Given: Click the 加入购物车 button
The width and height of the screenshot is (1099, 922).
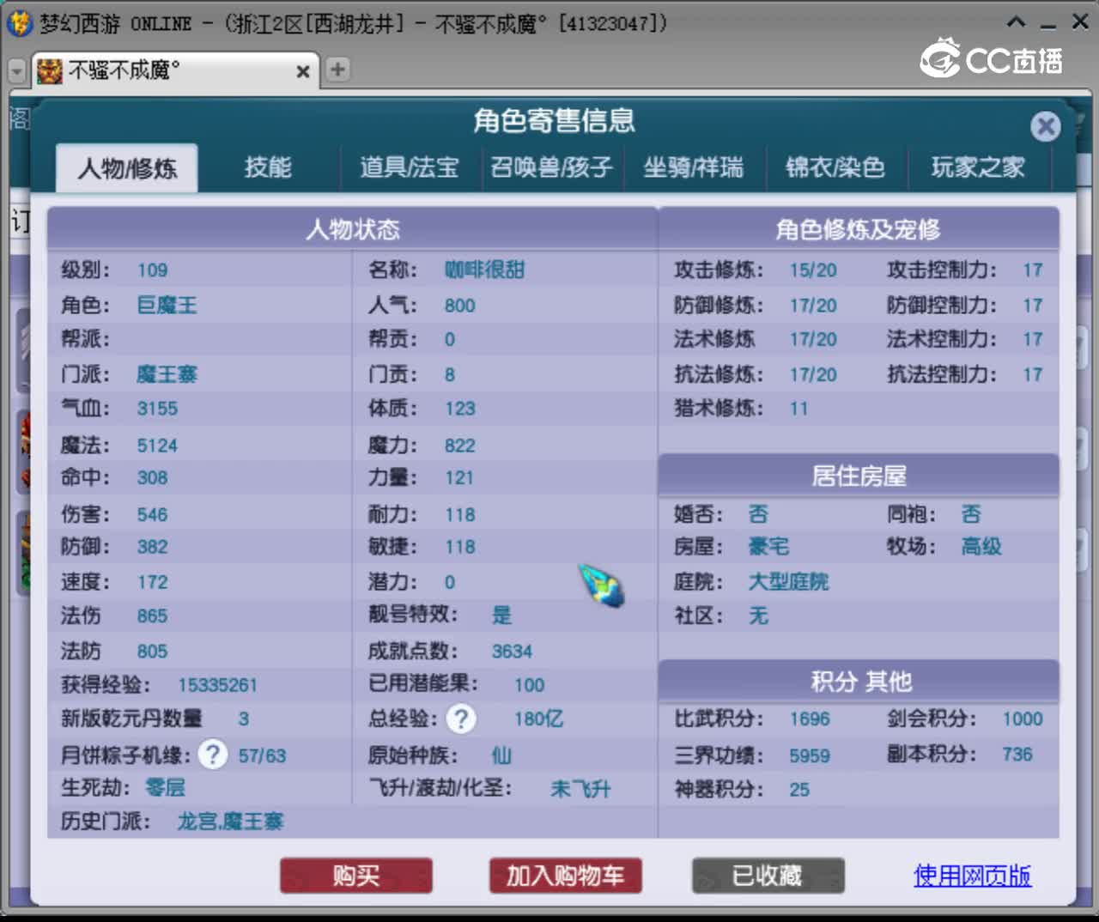Looking at the screenshot, I should pyautogui.click(x=565, y=876).
